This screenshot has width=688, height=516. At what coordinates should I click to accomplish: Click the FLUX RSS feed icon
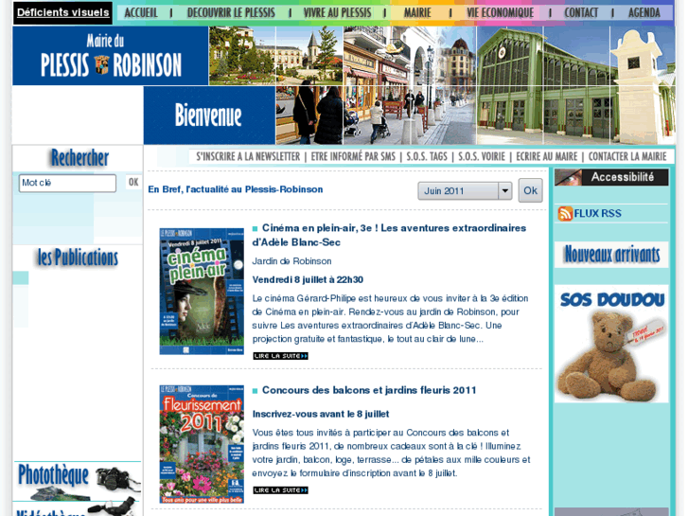[x=565, y=214]
